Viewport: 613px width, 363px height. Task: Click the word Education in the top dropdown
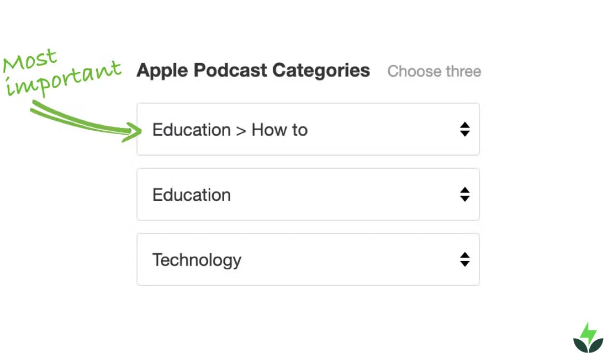tap(191, 130)
